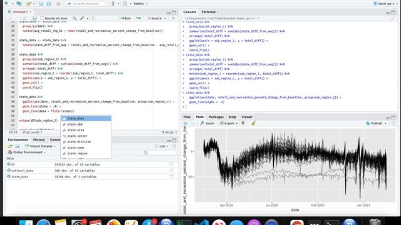Click the version control icon in main toolbar
Screen dimensions: 401x225
(113, 4)
